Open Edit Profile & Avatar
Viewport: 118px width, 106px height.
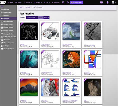(x=8, y=37)
